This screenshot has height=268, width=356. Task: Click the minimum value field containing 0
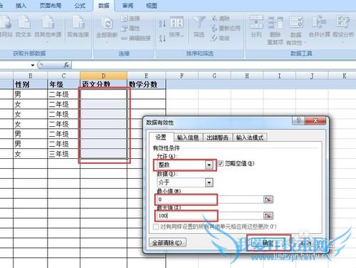[209, 200]
